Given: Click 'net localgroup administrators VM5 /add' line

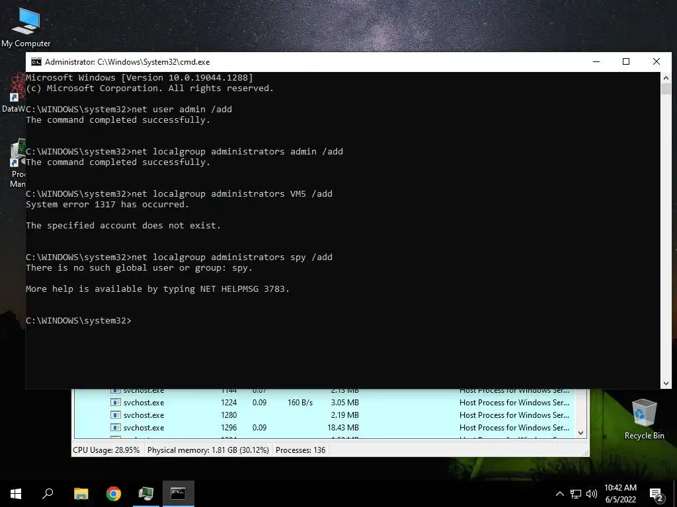Looking at the screenshot, I should (x=179, y=193).
